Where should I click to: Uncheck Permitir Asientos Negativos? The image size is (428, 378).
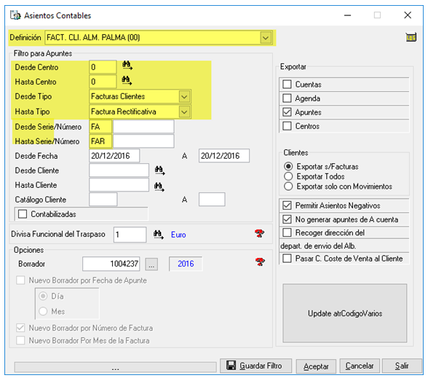click(x=287, y=205)
